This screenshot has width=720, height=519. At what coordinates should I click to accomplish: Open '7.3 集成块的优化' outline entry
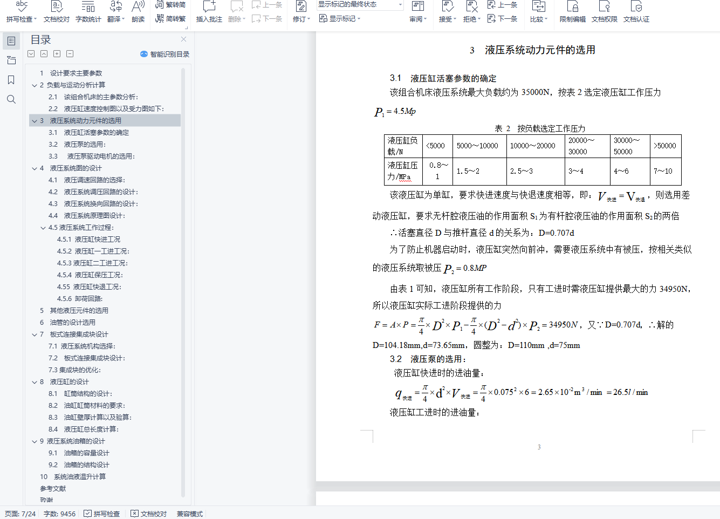[x=74, y=370]
